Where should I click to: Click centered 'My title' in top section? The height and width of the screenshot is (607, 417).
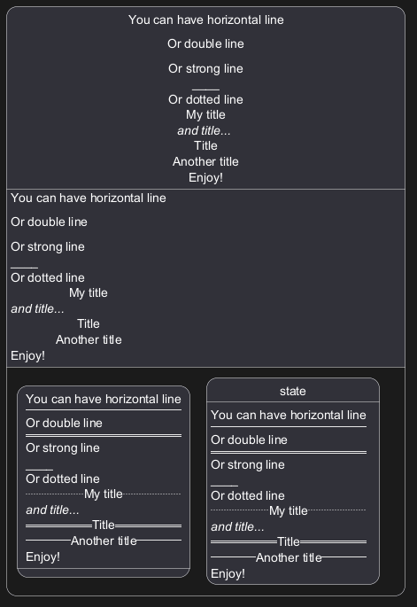pyautogui.click(x=205, y=114)
